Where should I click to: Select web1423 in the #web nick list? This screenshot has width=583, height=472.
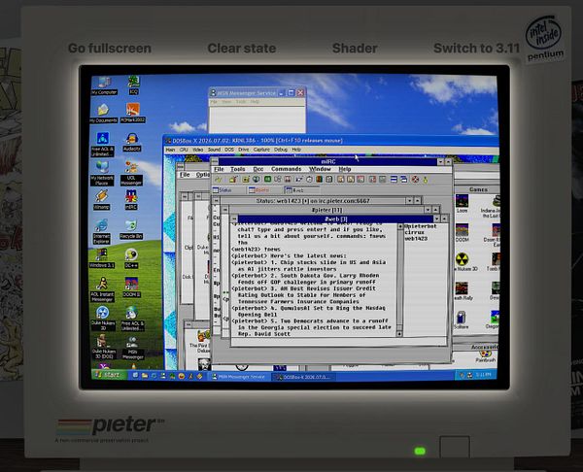coord(416,239)
